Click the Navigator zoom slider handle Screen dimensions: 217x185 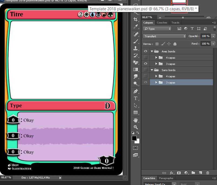[183, 18]
